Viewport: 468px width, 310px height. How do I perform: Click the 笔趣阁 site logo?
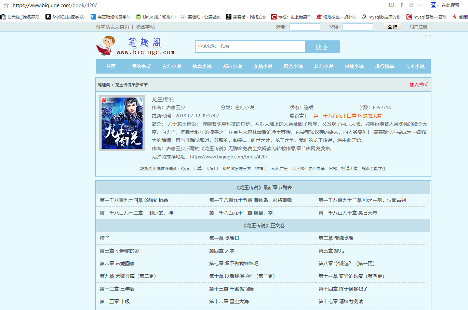(x=135, y=46)
